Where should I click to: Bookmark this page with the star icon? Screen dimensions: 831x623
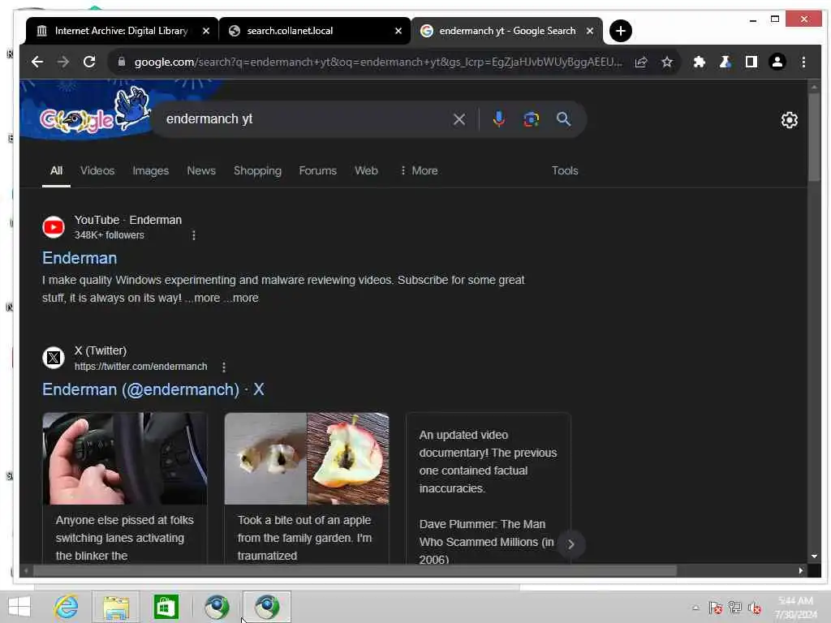667,62
